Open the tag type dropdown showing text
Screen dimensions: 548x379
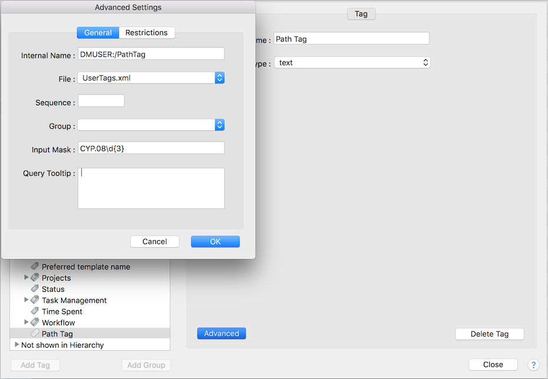coord(352,63)
